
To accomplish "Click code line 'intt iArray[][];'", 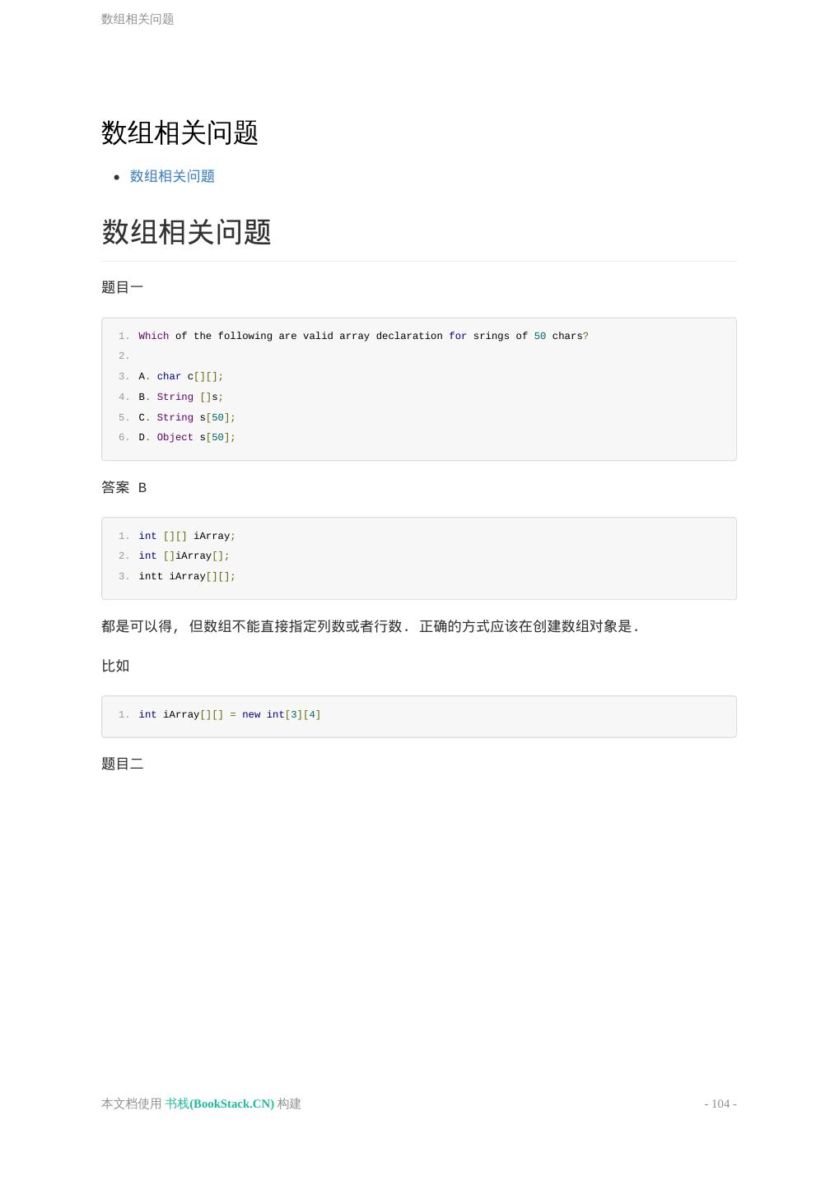I will [x=187, y=576].
